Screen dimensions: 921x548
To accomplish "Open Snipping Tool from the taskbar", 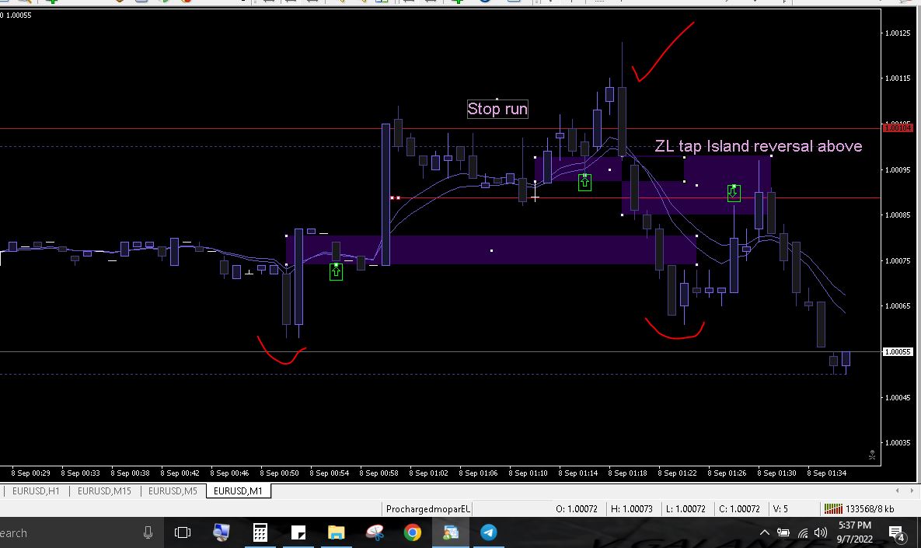I will pos(375,532).
